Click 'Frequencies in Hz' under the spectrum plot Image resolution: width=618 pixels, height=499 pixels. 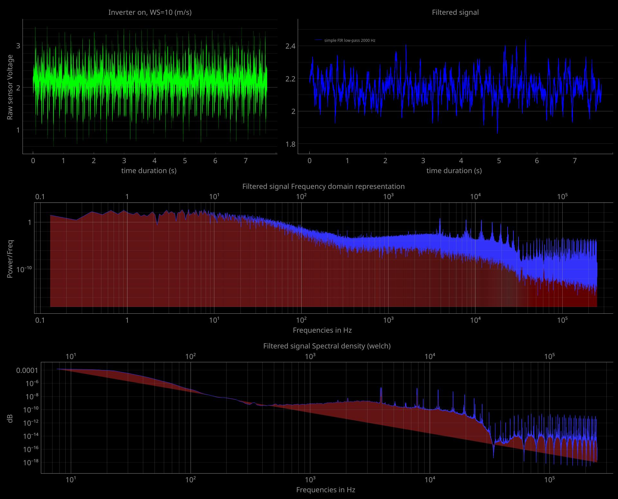[x=322, y=330]
